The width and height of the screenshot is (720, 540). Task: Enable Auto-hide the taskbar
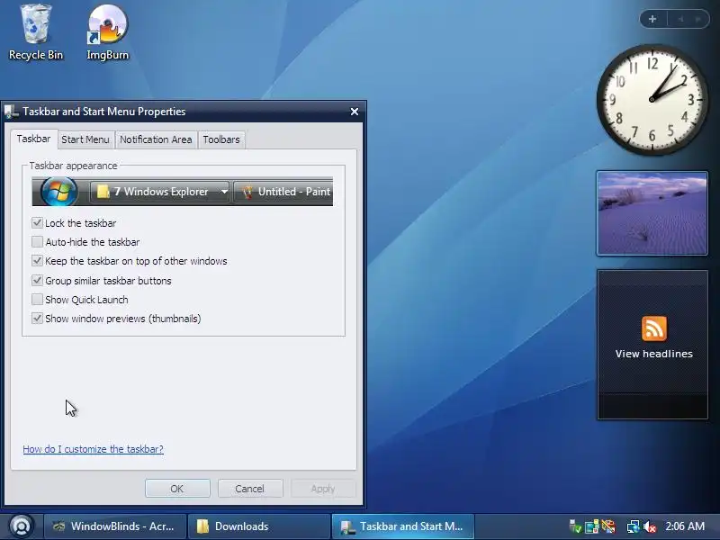pos(37,241)
